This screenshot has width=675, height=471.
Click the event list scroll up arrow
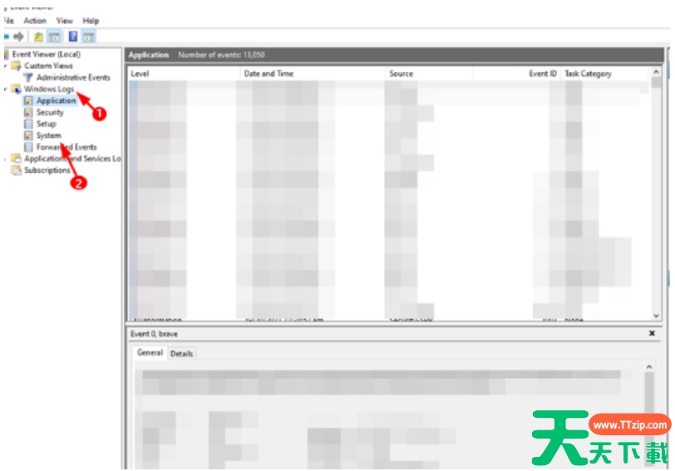click(x=656, y=72)
